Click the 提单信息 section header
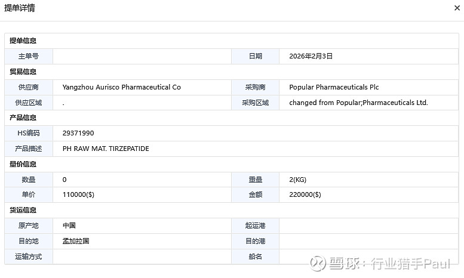Image resolution: width=464 pixels, height=278 pixels. 23,41
